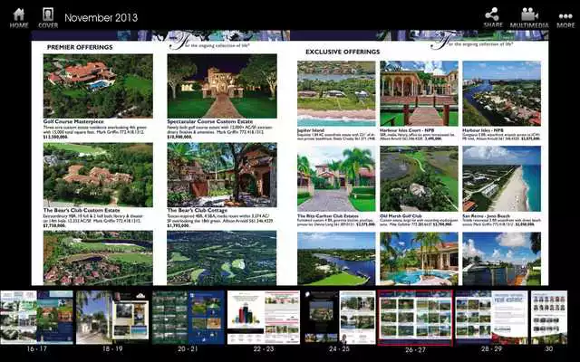Select the November 2013 issue title
Image resolution: width=580 pixels, height=362 pixels.
coord(101,18)
